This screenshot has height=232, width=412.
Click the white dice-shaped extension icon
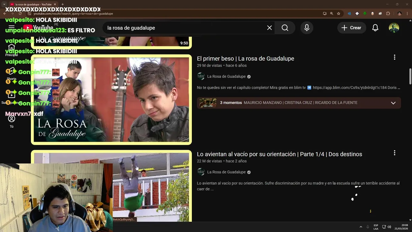click(357, 14)
